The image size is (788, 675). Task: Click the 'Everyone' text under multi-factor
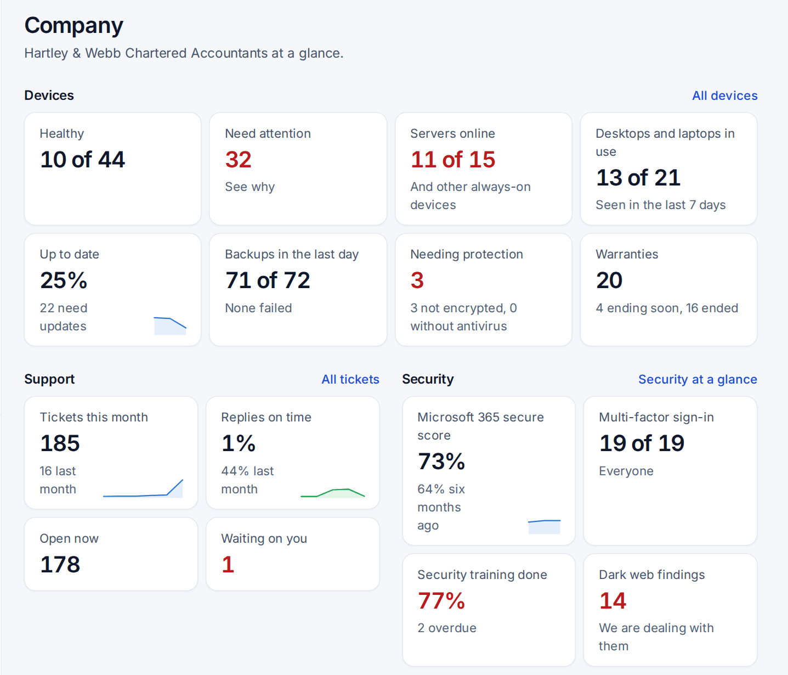coord(626,471)
